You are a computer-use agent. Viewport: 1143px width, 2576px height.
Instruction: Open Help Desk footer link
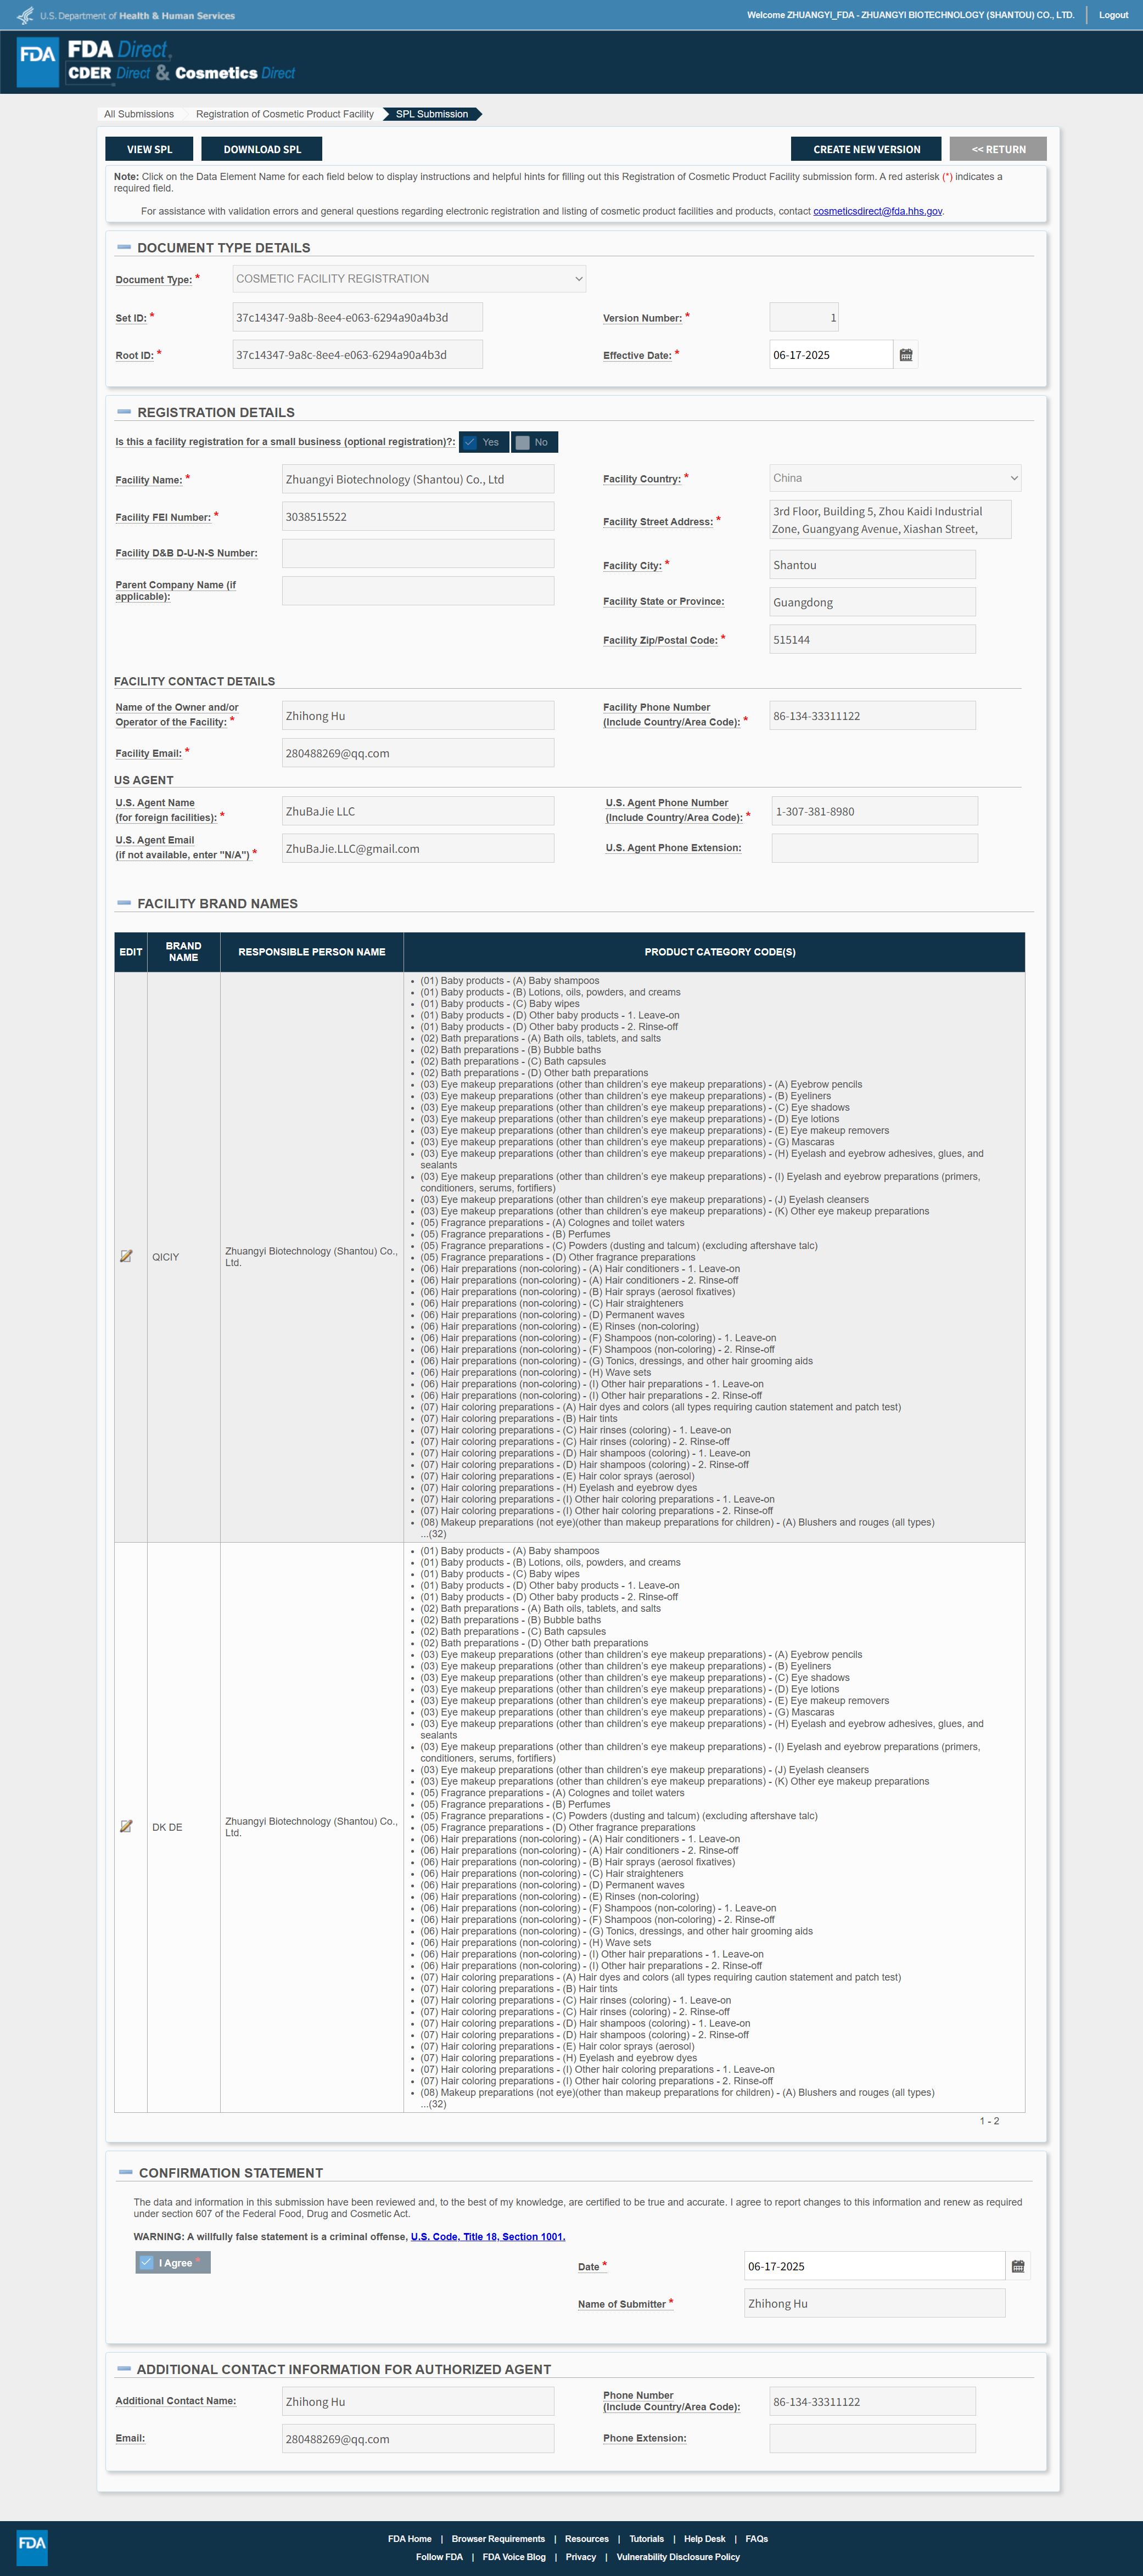[705, 2539]
